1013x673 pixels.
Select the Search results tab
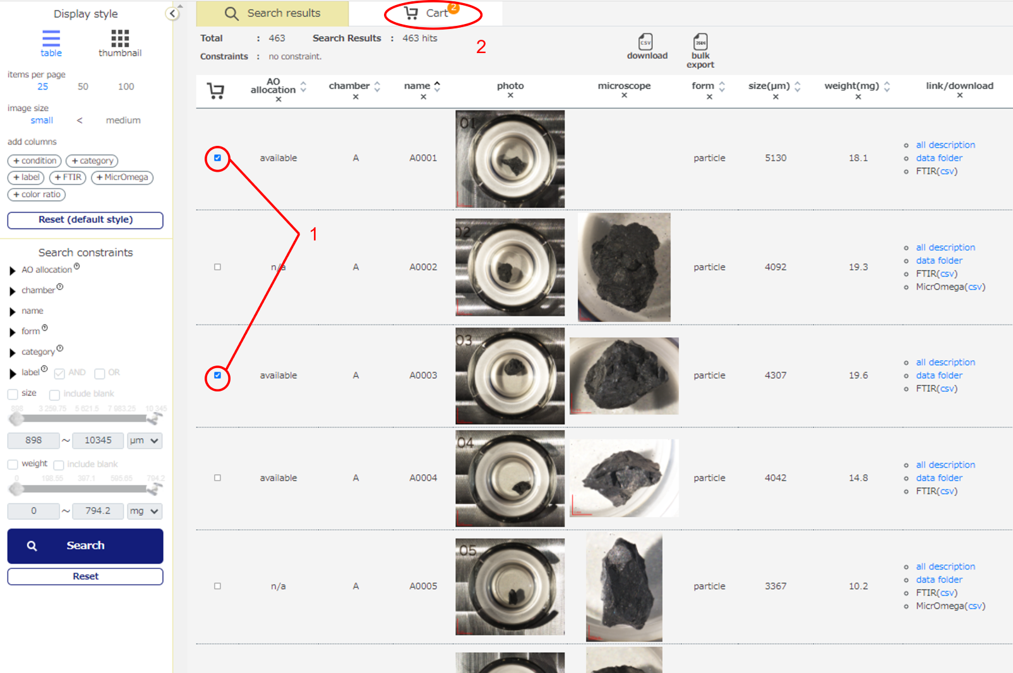tap(272, 13)
